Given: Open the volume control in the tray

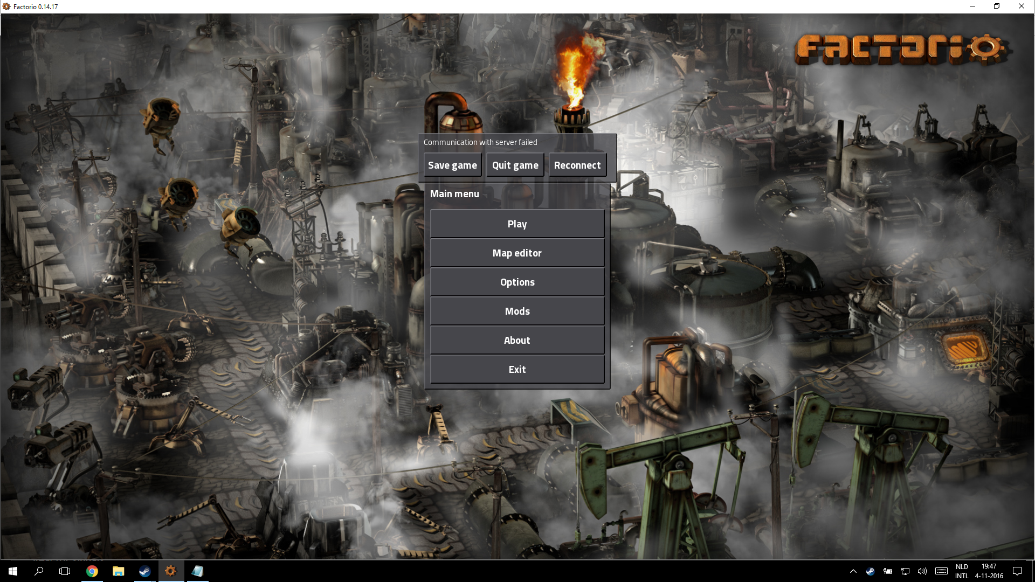Looking at the screenshot, I should (x=922, y=571).
